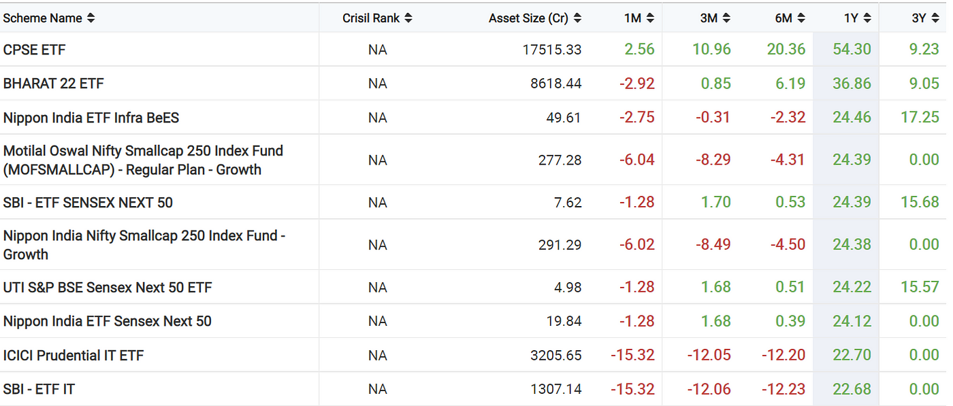Screen dimensions: 953x406
Task: Select asset size 17515.33
Action: pos(552,50)
